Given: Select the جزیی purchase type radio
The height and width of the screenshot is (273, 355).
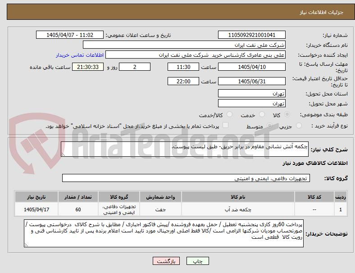Looking at the screenshot, I should (x=299, y=125).
